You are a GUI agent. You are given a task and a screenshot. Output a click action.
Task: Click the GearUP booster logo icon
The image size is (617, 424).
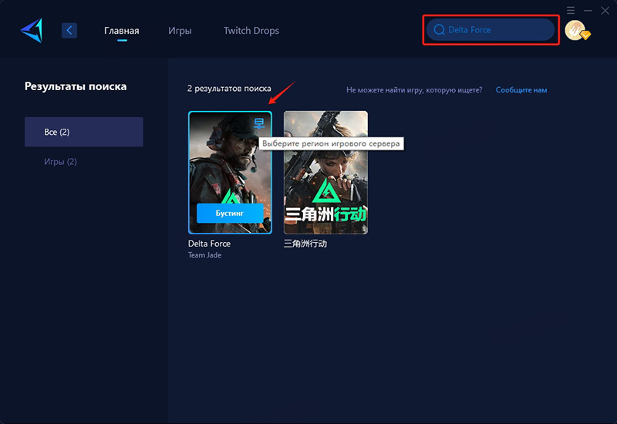(32, 30)
